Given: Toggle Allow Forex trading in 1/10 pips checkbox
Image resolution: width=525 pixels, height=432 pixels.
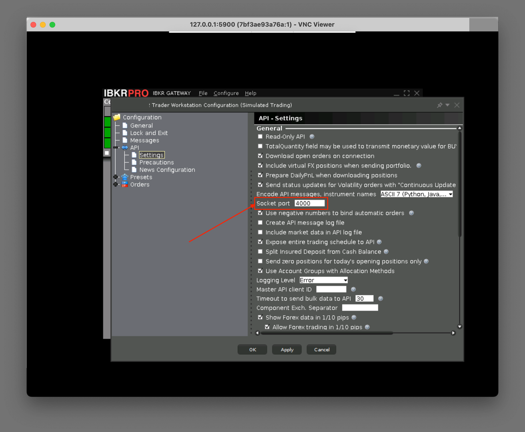Looking at the screenshot, I should click(x=267, y=327).
